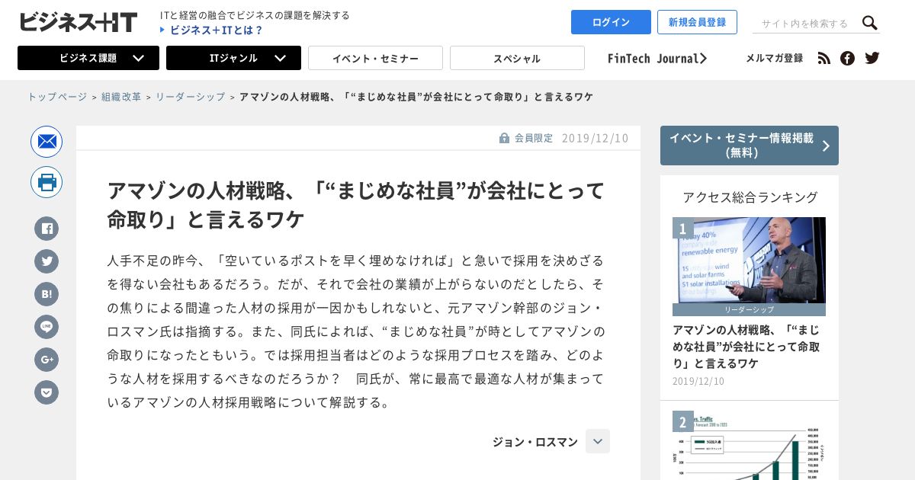Screen dimensions: 915x480
Task: Click the 新規会員登録 button
Action: tap(697, 22)
